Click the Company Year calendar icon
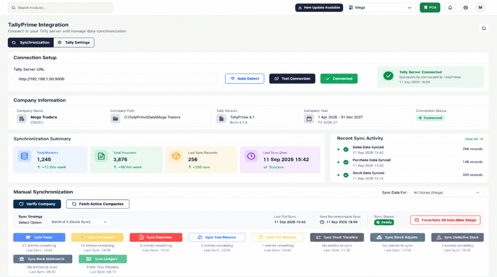The height and width of the screenshot is (277, 497). tap(309, 119)
